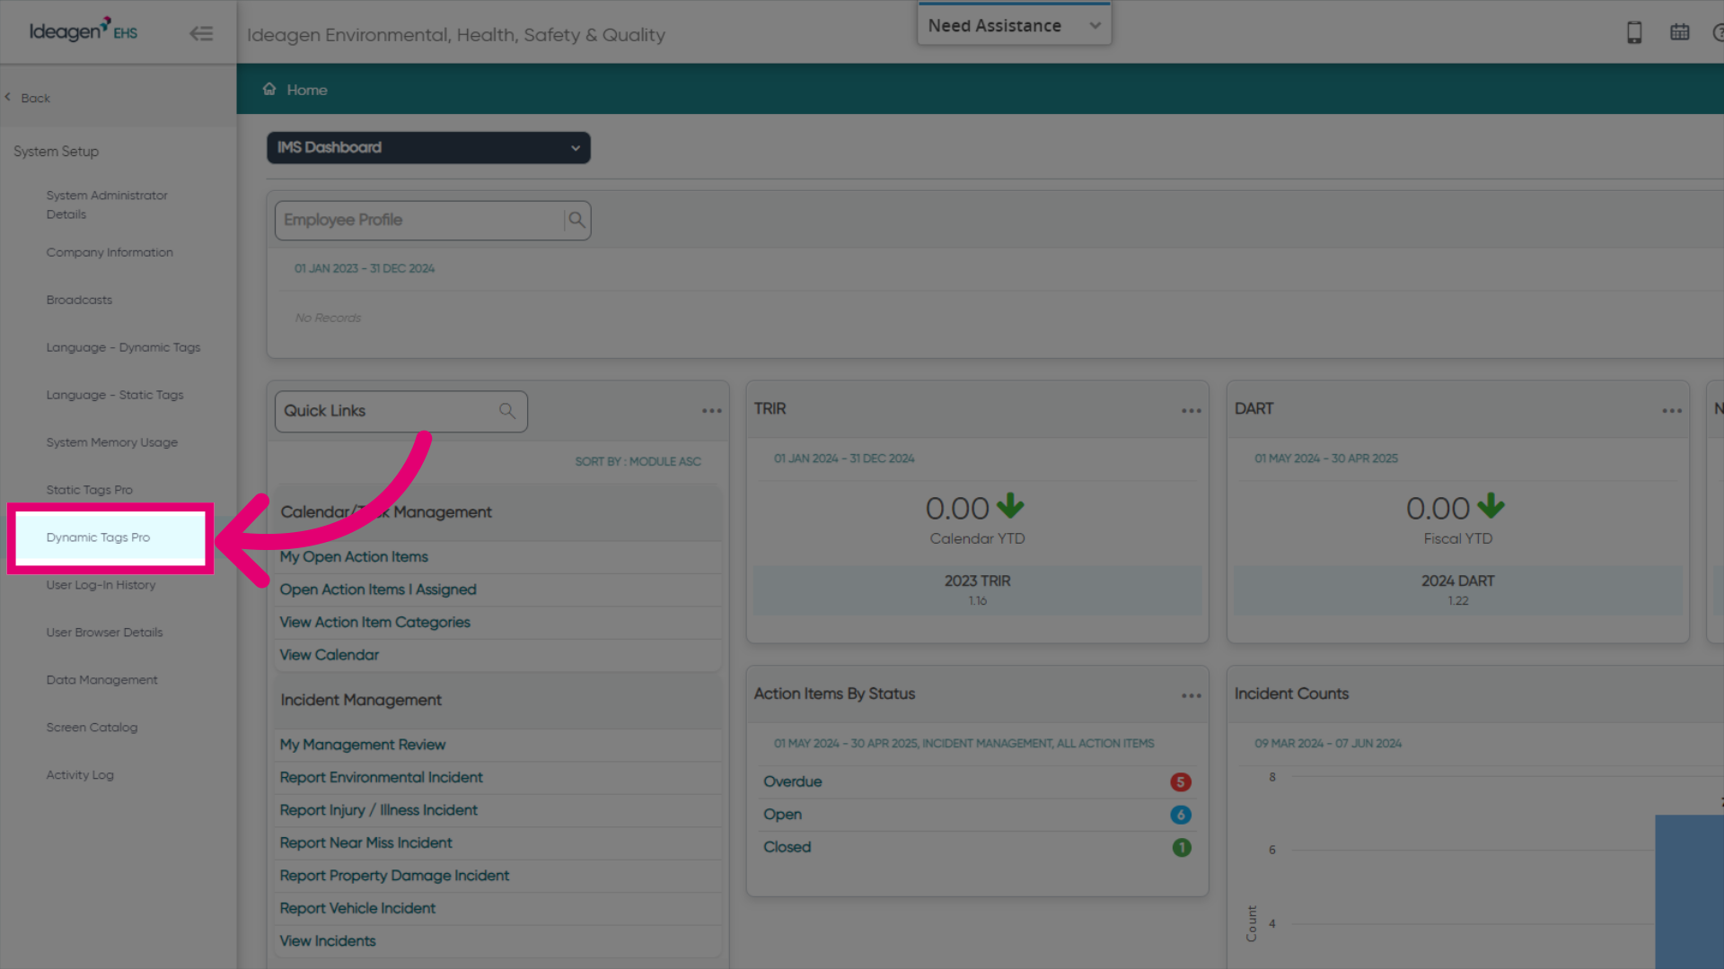Click the blue bar in Incident Counts chart
The image size is (1724, 969).
pyautogui.click(x=1689, y=892)
